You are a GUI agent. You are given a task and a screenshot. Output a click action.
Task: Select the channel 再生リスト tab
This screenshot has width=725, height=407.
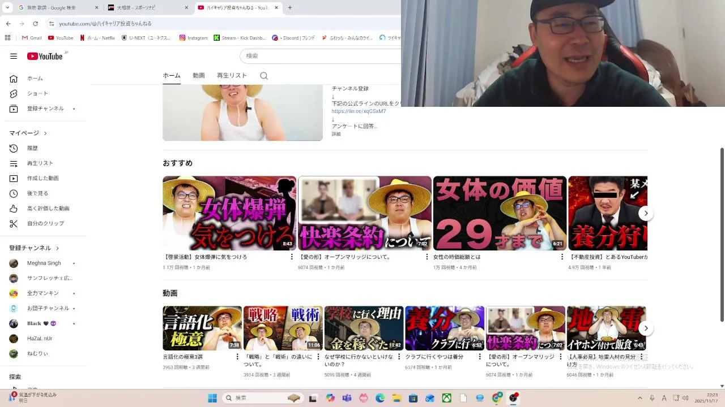[232, 76]
